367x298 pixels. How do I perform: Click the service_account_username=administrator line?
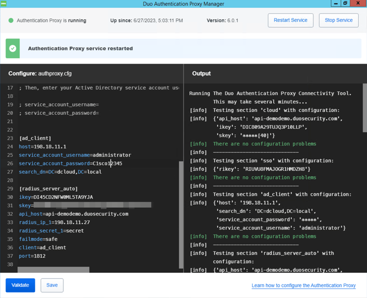coord(75,155)
